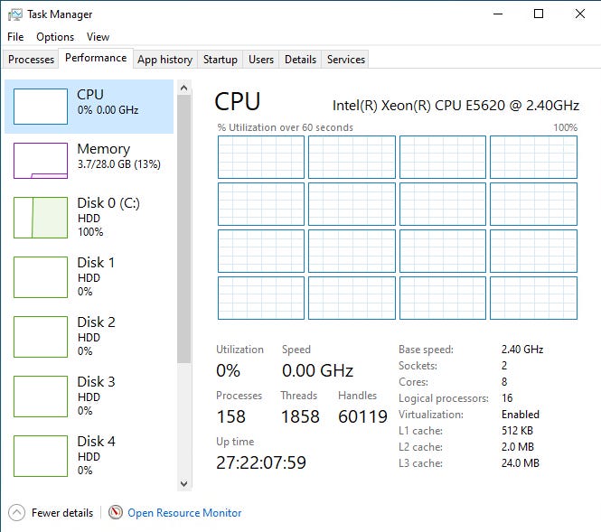The height and width of the screenshot is (532, 601).
Task: Select the Disk 2 mini graph thumbnail
Action: [x=41, y=337]
